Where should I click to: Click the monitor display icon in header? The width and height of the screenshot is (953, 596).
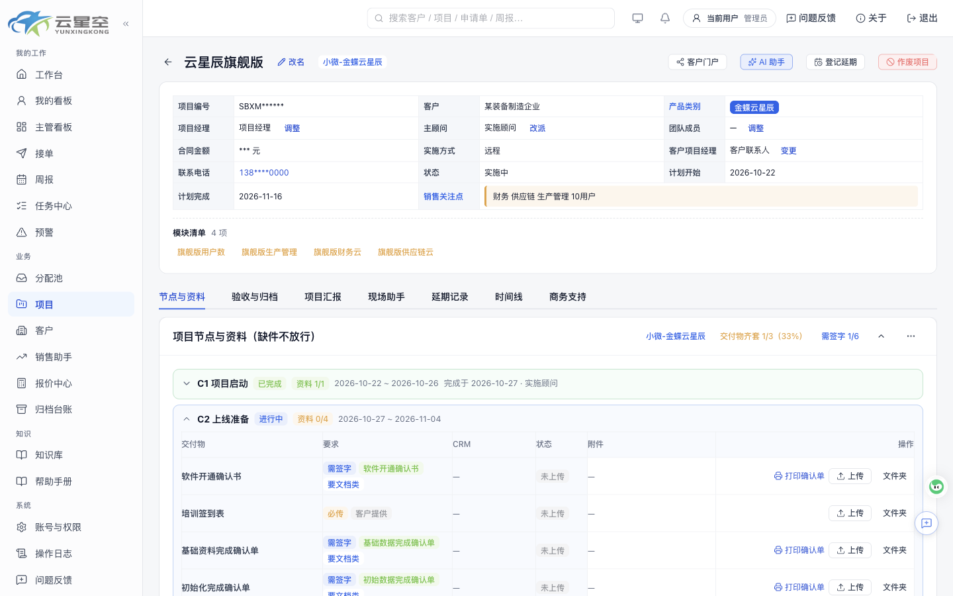click(x=637, y=18)
